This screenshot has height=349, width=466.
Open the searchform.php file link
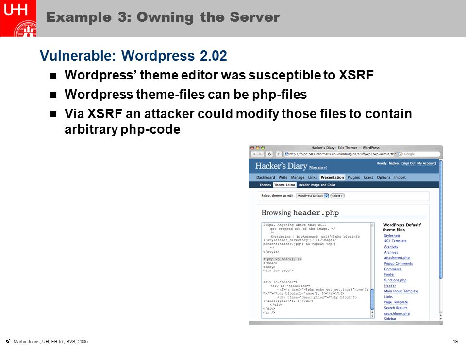click(x=397, y=314)
